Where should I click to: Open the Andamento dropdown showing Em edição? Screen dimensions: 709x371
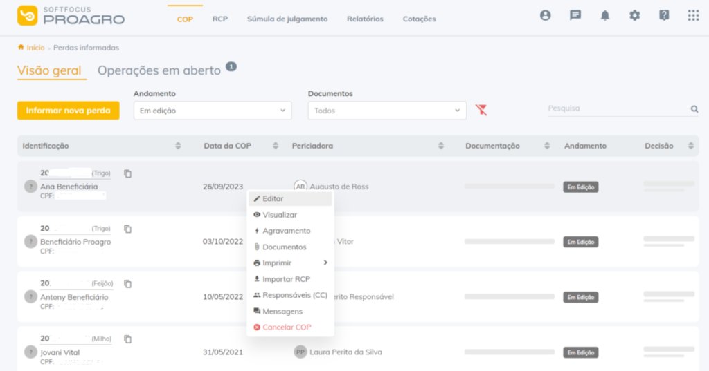pos(213,111)
